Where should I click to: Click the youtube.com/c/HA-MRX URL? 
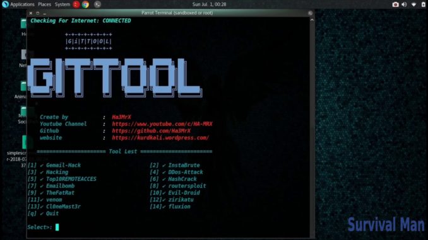click(x=162, y=124)
